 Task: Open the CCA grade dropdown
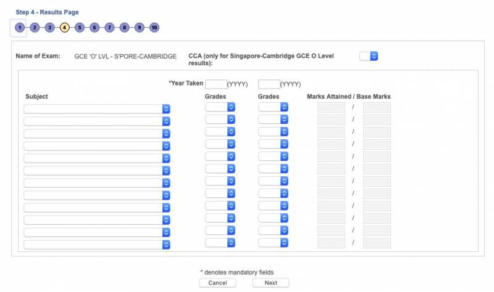coord(369,56)
